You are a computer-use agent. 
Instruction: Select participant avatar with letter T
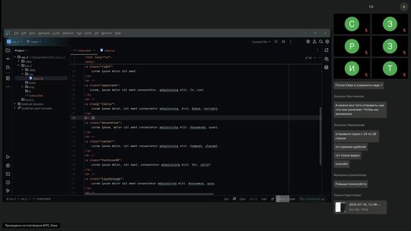[x=390, y=69]
